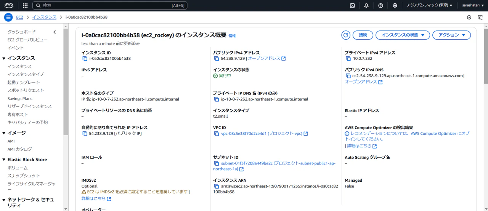
Task: Click the 実行中 running status text
Action: pyautogui.click(x=225, y=76)
